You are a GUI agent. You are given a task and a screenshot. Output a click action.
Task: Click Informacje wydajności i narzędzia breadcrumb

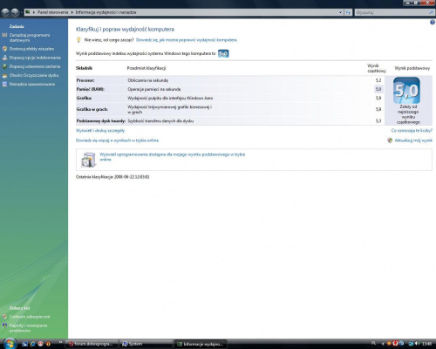(x=106, y=12)
